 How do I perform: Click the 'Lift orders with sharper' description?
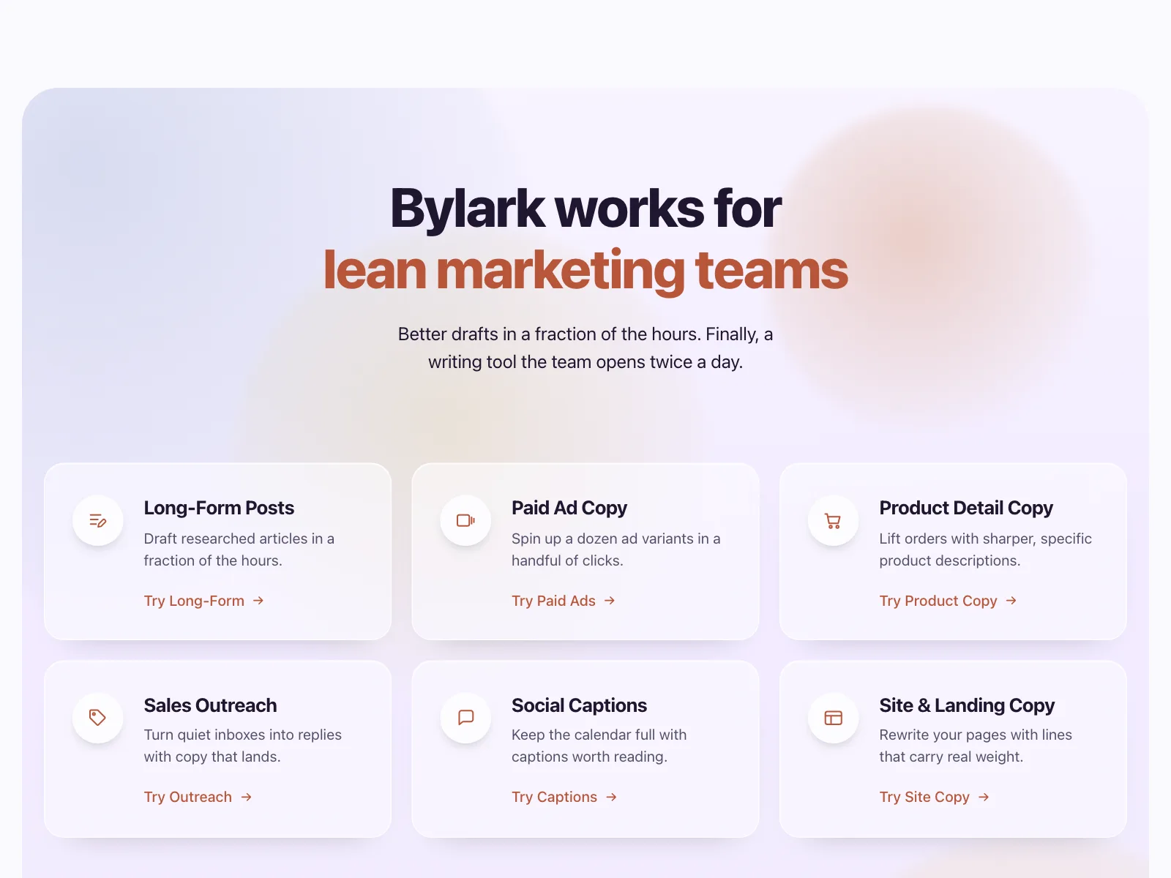tap(986, 549)
